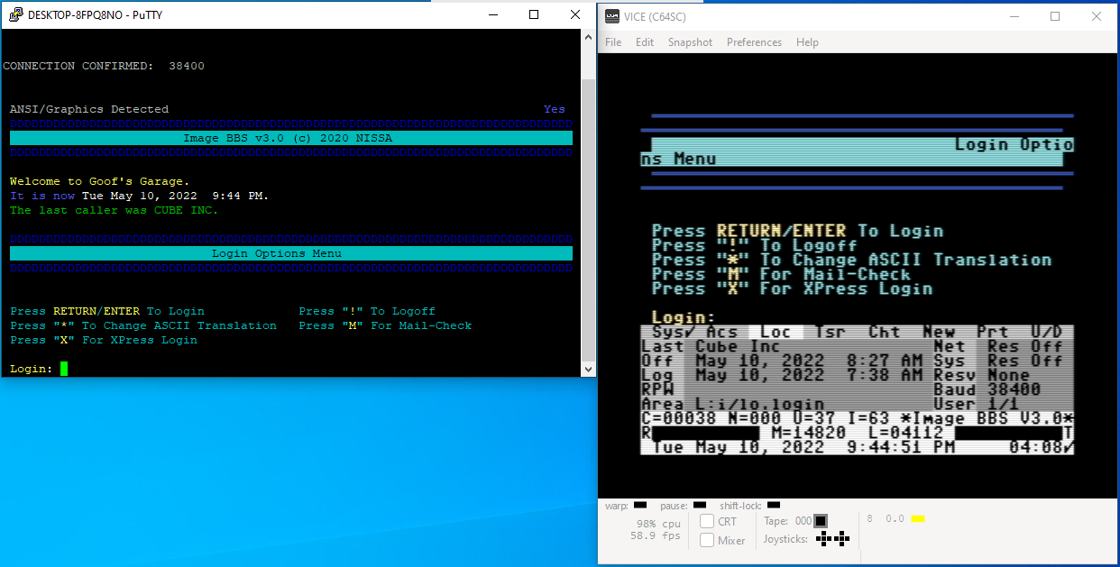Click 'Area L:i/lo.login' in the C64 screen
This screenshot has height=567, width=1120.
pos(733,404)
